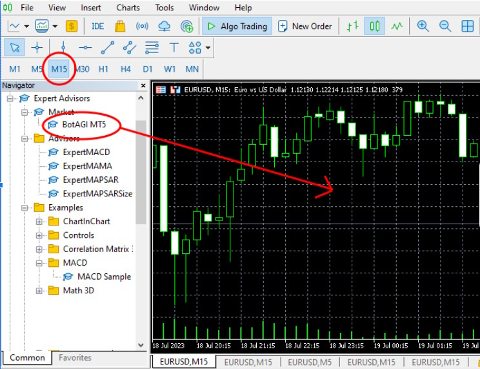Image resolution: width=480 pixels, height=369 pixels.
Task: Select the horizontal line drawing tool
Action: (x=85, y=48)
